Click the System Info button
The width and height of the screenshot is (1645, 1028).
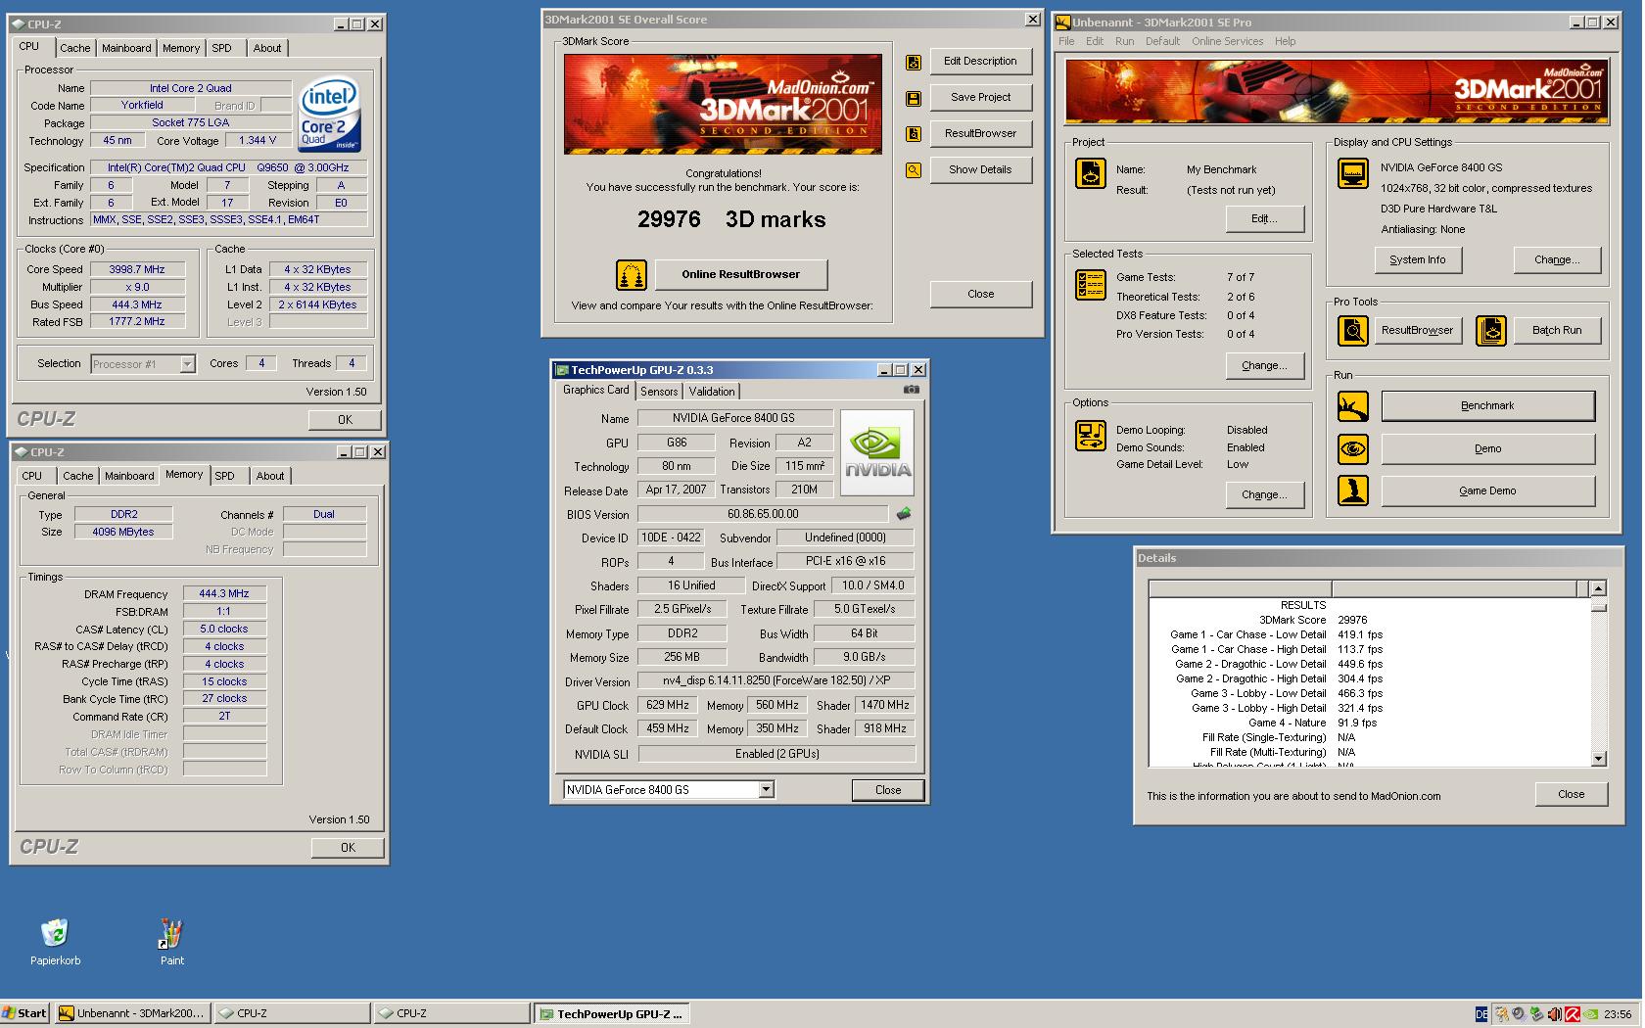click(1417, 259)
